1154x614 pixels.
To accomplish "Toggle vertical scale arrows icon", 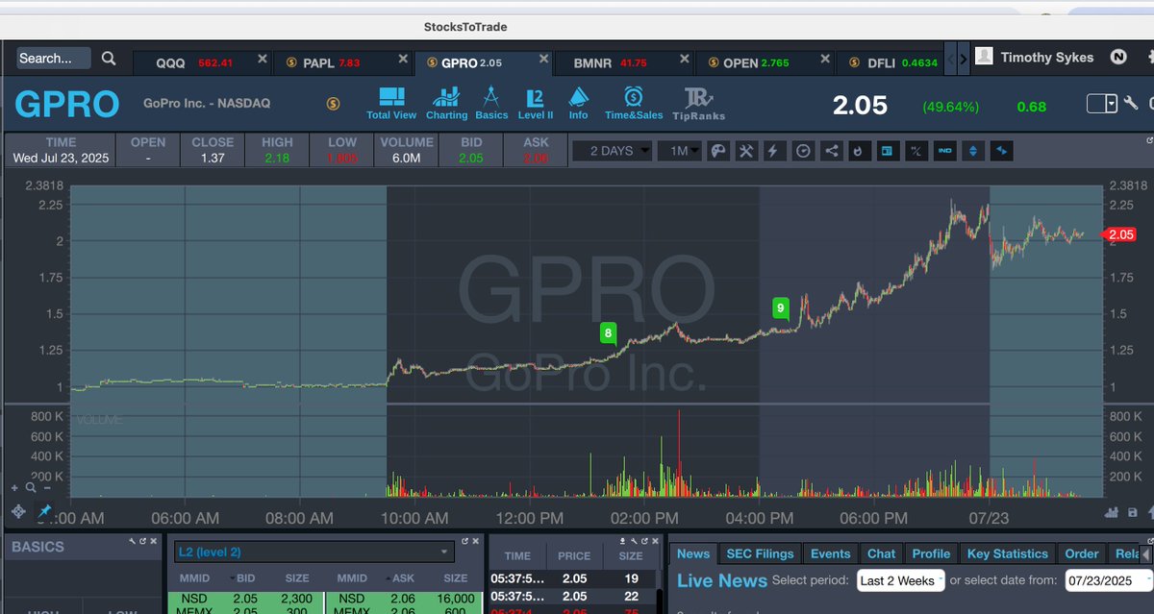I will pyautogui.click(x=973, y=151).
